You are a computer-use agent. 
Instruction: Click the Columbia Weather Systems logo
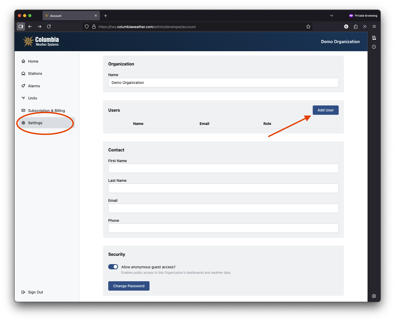41,42
